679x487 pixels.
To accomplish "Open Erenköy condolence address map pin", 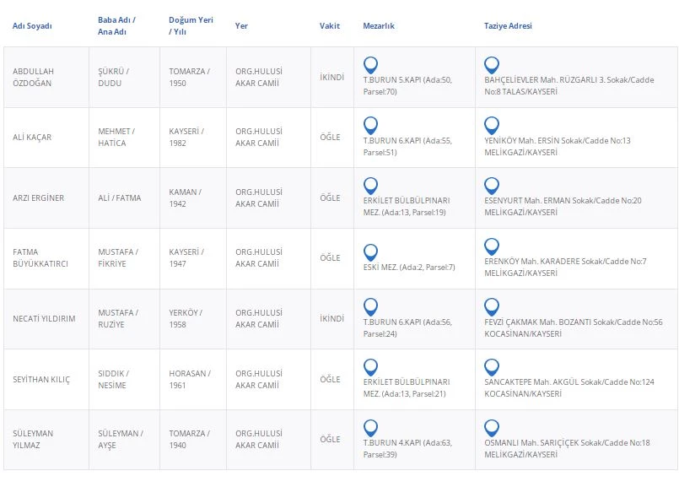I will point(492,246).
